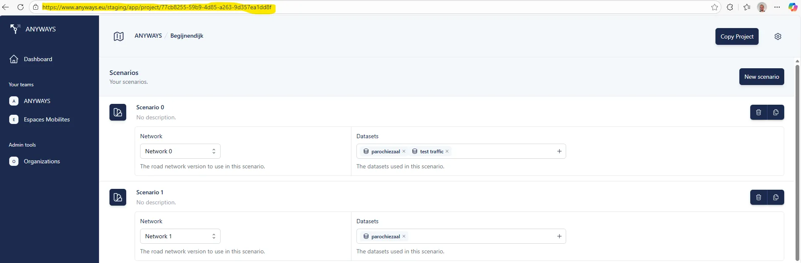Select test traffic tag in Scenario 0
801x263 pixels.
[x=430, y=151]
